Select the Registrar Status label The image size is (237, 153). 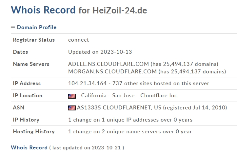pyautogui.click(x=34, y=40)
